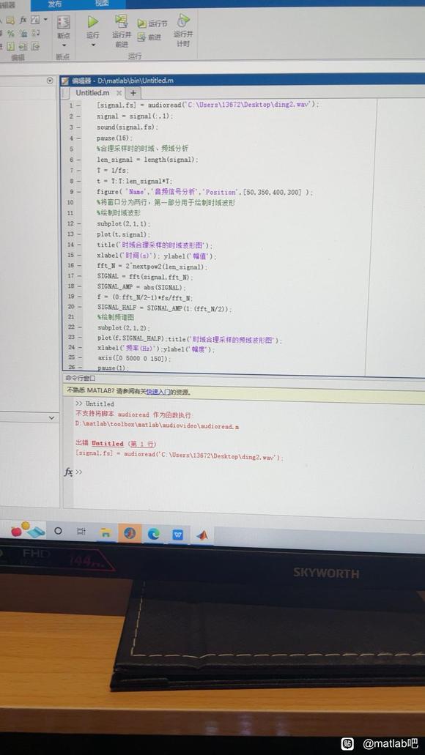Click the insert section icon beside fx
This screenshot has width=425, height=755.
point(35,20)
